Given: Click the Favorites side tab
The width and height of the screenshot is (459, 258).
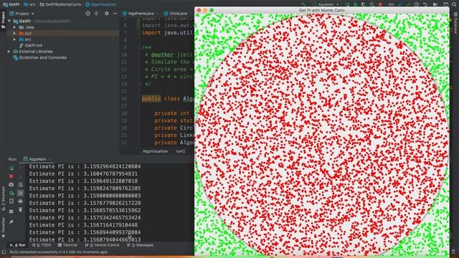Looking at the screenshot, I should coord(3,228).
